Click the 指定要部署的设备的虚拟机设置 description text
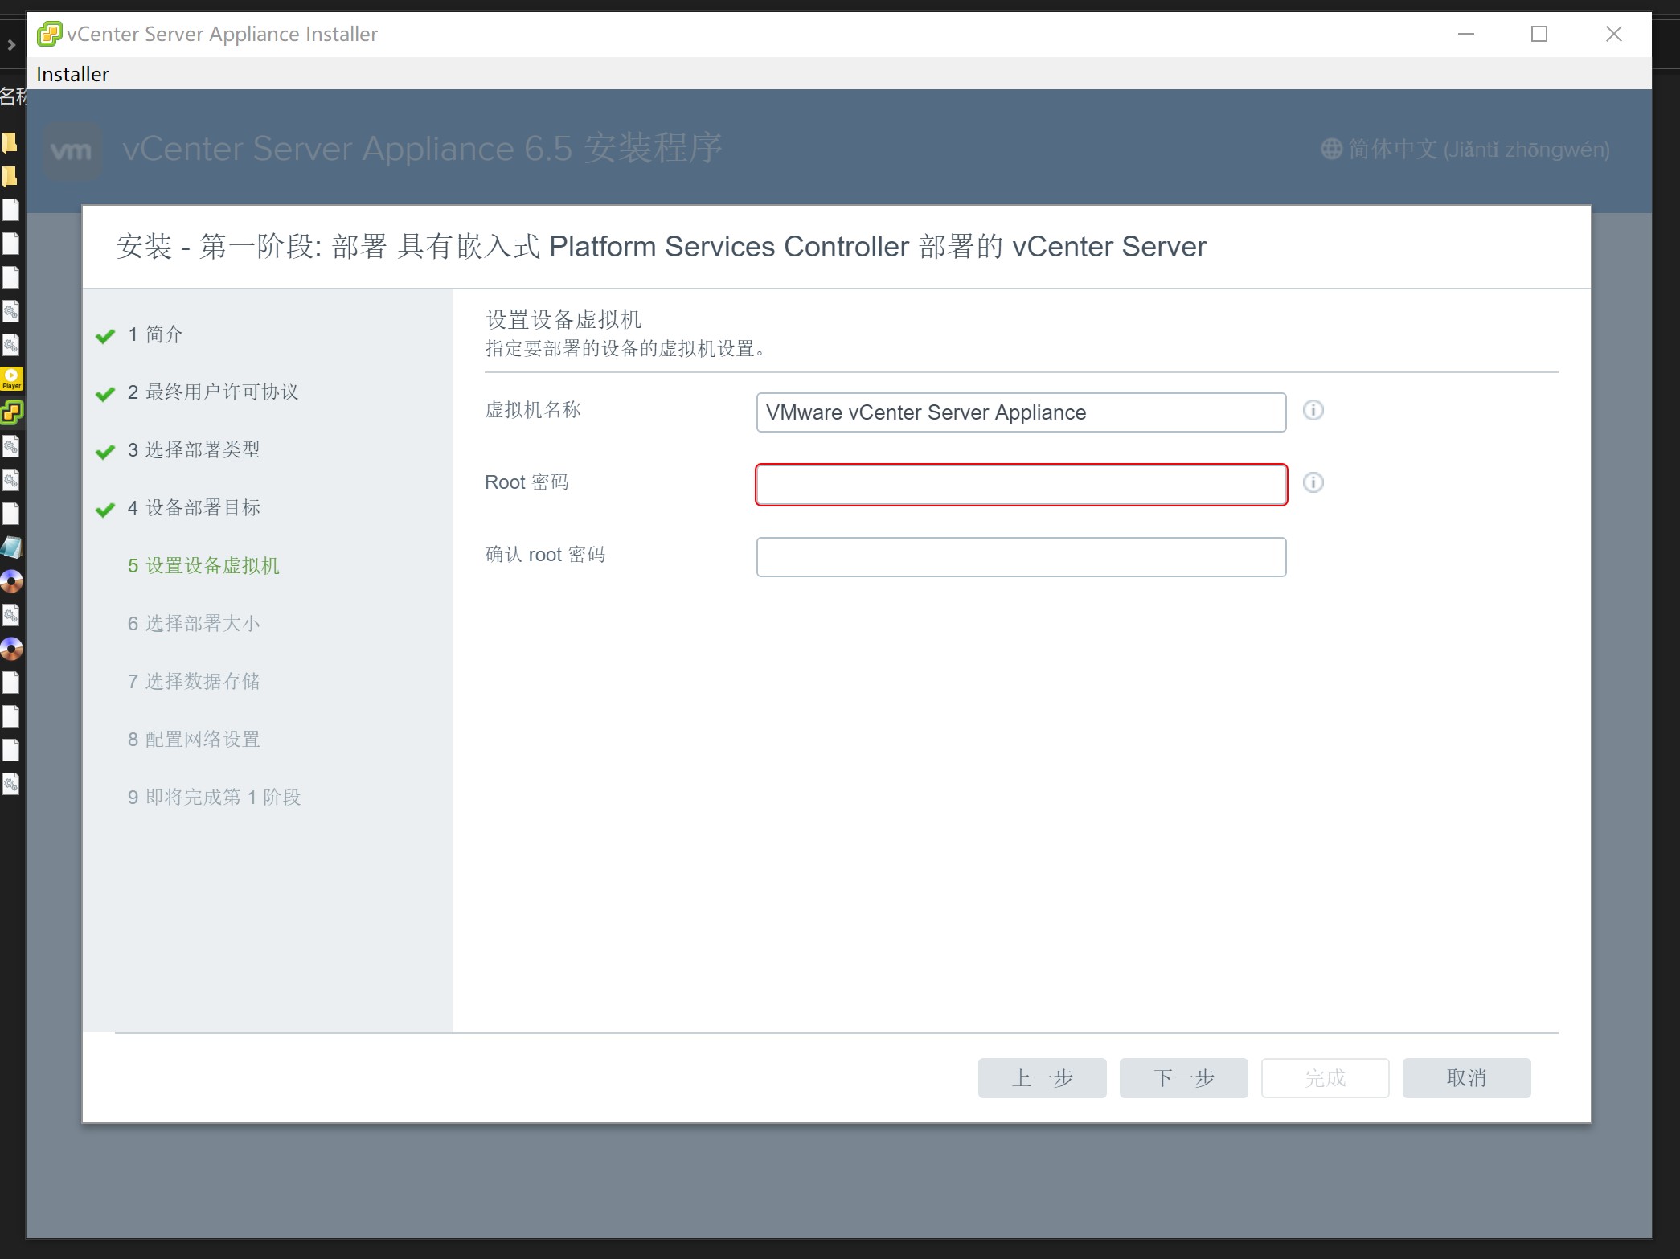This screenshot has width=1680, height=1259. click(x=625, y=349)
